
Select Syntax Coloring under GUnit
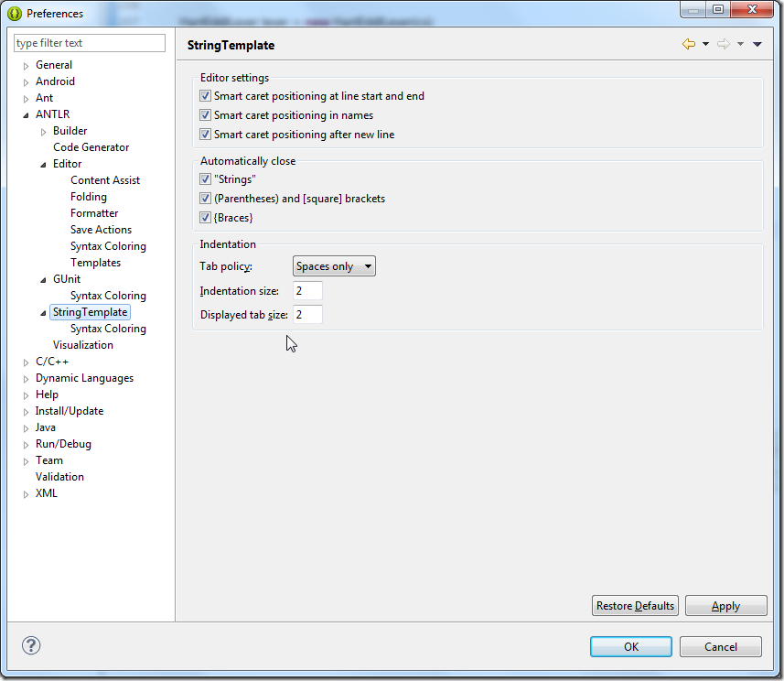coord(108,296)
